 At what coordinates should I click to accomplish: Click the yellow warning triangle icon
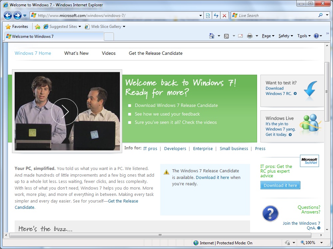166,172
